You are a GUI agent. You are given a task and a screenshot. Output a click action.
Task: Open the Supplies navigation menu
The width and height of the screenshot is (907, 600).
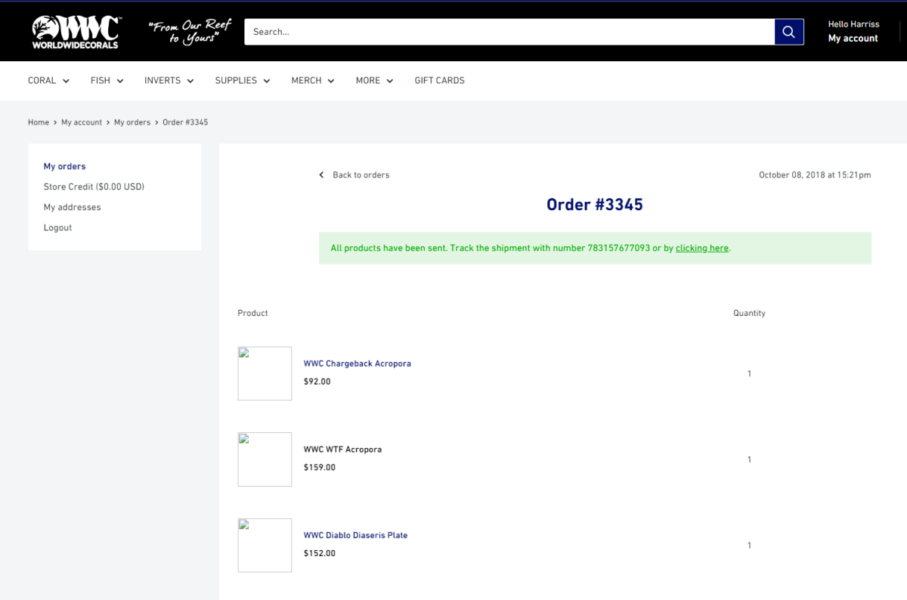point(242,80)
